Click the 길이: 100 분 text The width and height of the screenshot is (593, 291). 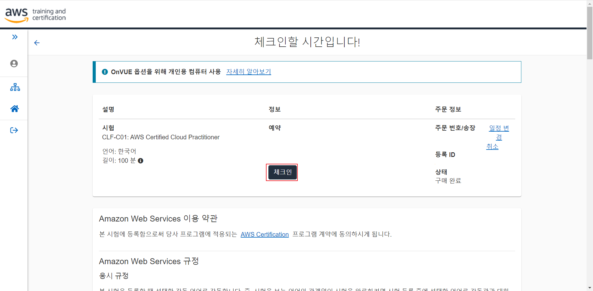(119, 161)
